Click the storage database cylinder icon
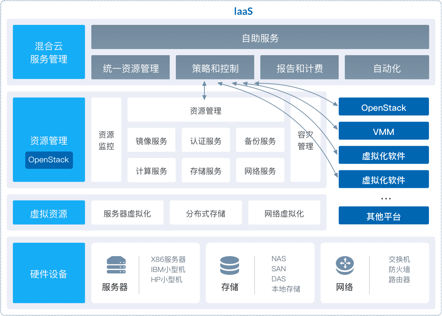Screen dimensions: 442x316 [230, 266]
